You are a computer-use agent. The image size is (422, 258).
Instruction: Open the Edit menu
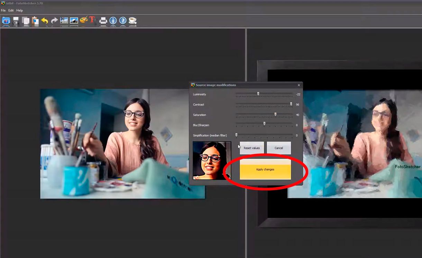click(x=11, y=10)
